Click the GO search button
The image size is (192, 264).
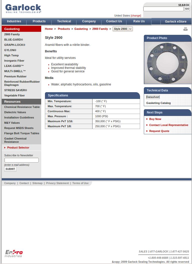[187, 9]
